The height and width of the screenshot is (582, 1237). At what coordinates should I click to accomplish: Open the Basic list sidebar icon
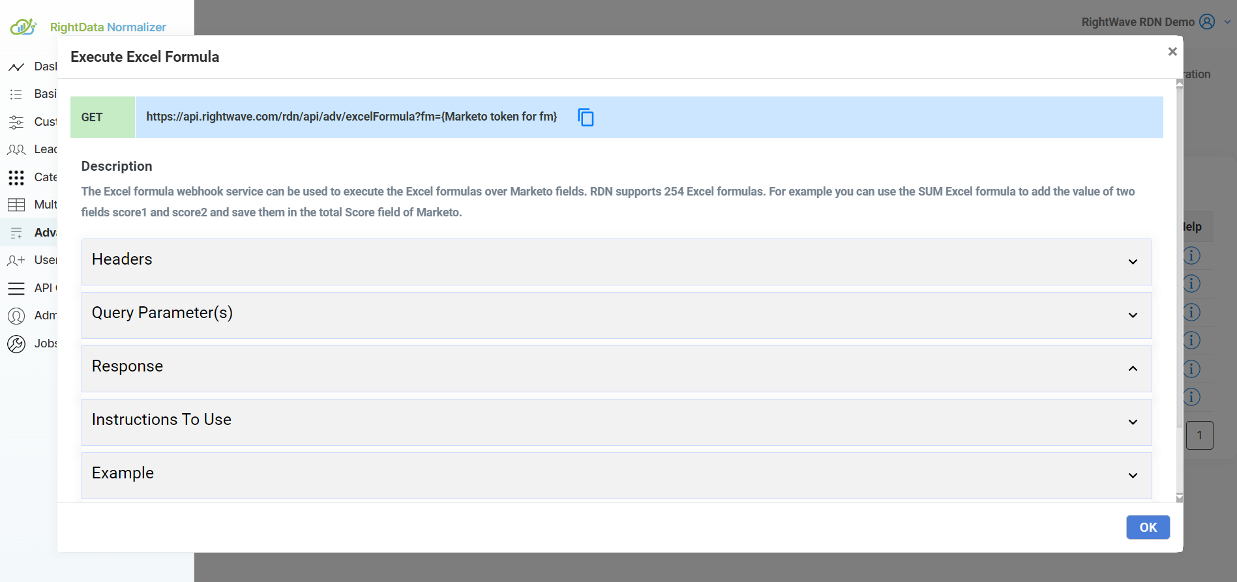pos(16,95)
